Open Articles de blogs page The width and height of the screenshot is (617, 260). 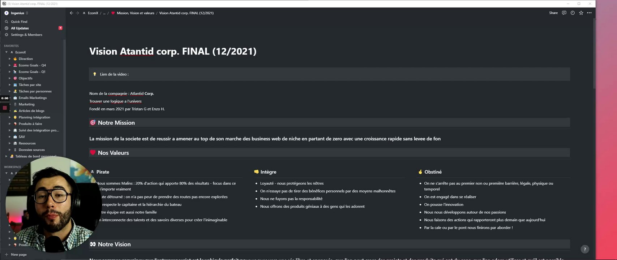coord(31,111)
